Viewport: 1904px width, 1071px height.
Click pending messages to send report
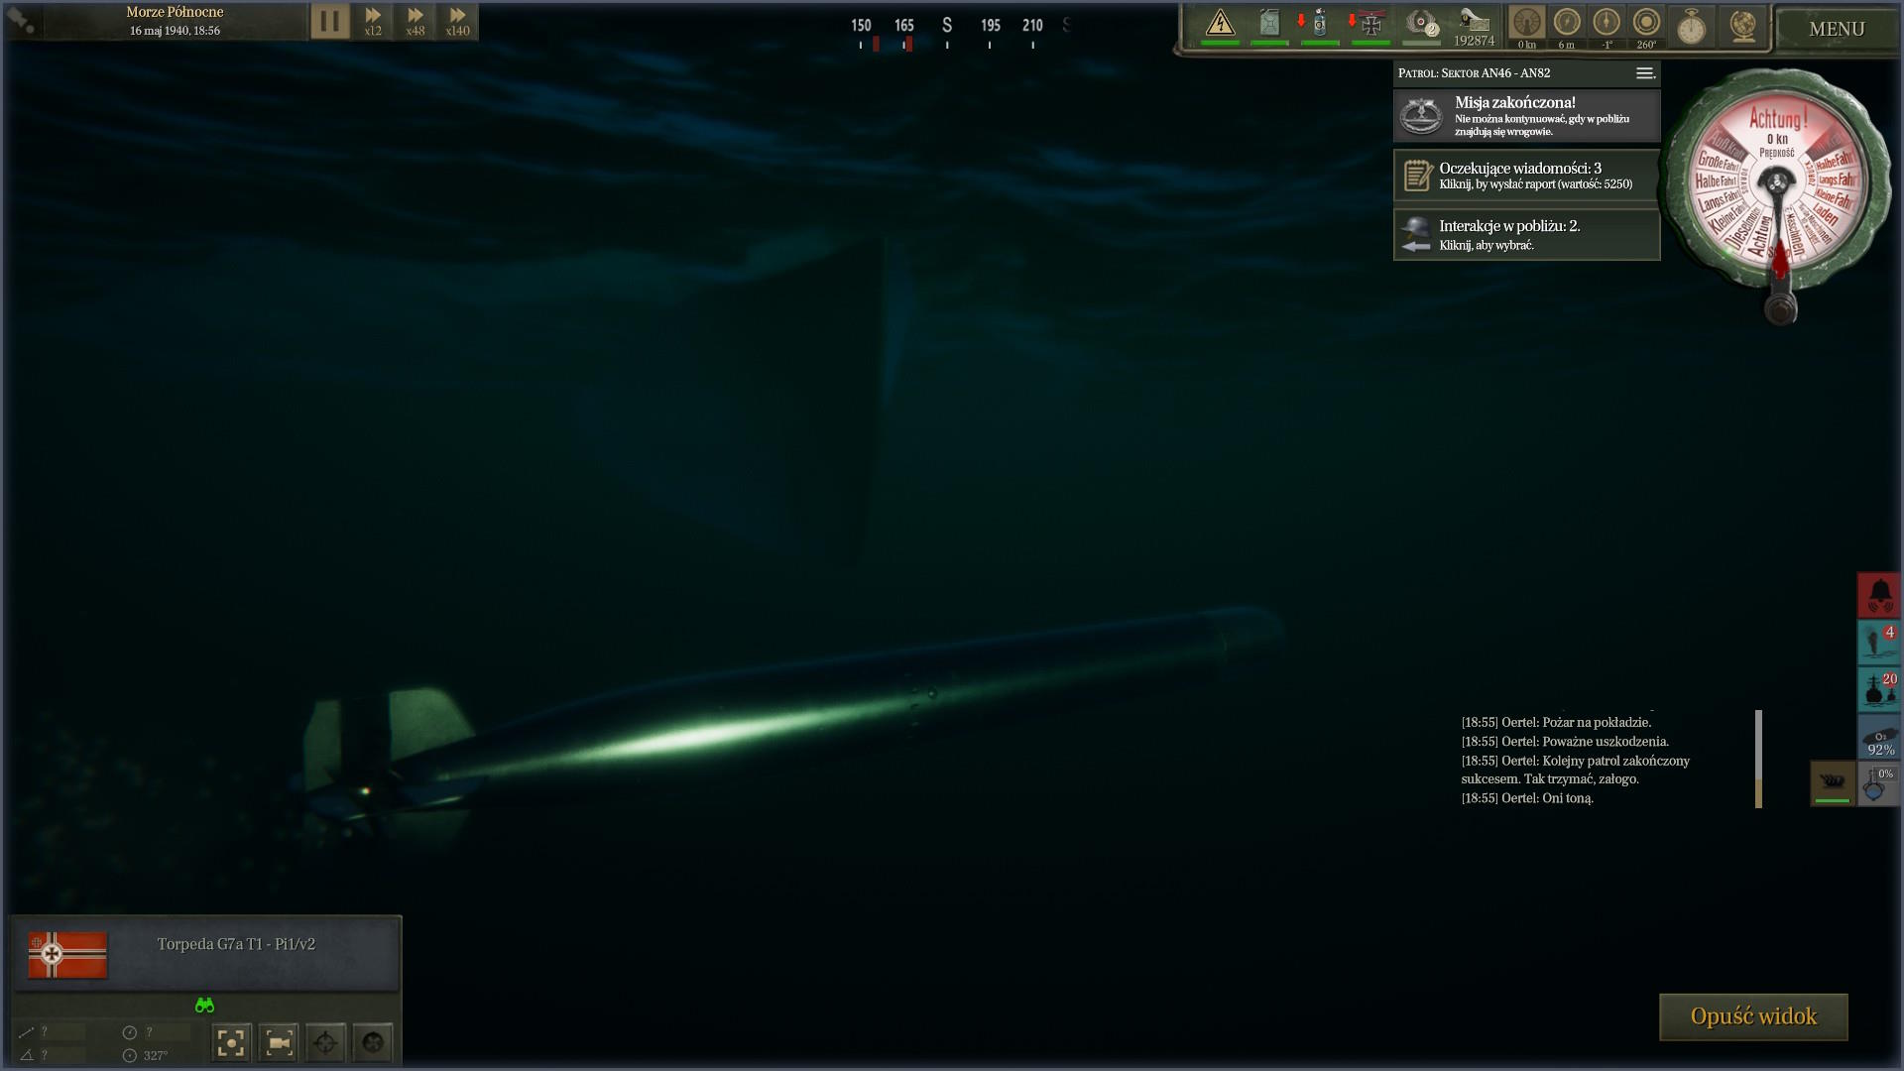coord(1526,176)
